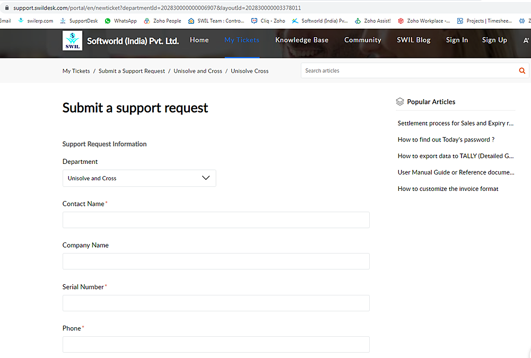Click the Softworld (India) Pvt. Ltd. title
This screenshot has height=358, width=531.
[x=133, y=41]
